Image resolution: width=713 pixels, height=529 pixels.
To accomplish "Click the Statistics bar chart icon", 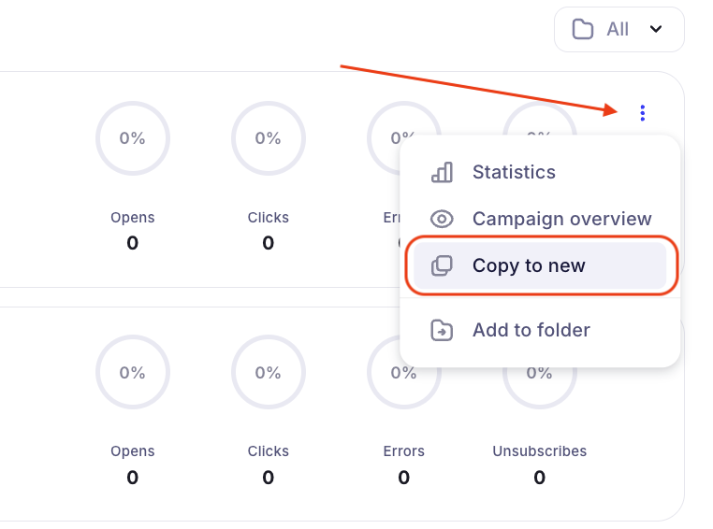I will coord(442,172).
